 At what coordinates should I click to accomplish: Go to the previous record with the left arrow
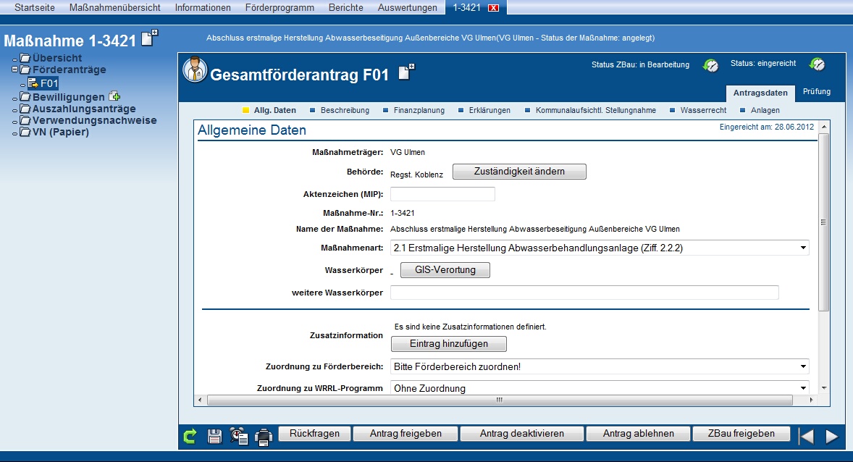tap(807, 436)
